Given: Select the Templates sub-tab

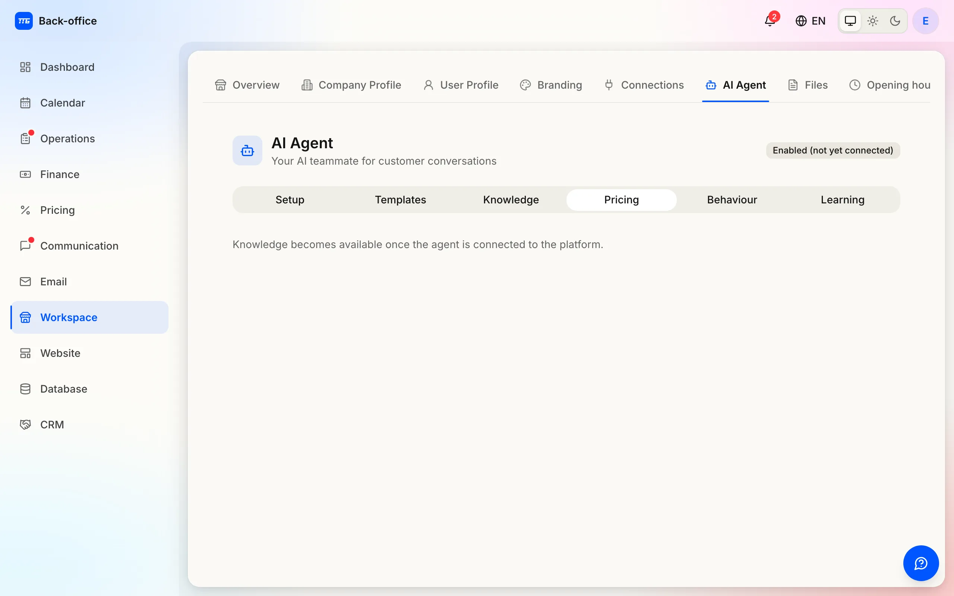Looking at the screenshot, I should click(401, 200).
